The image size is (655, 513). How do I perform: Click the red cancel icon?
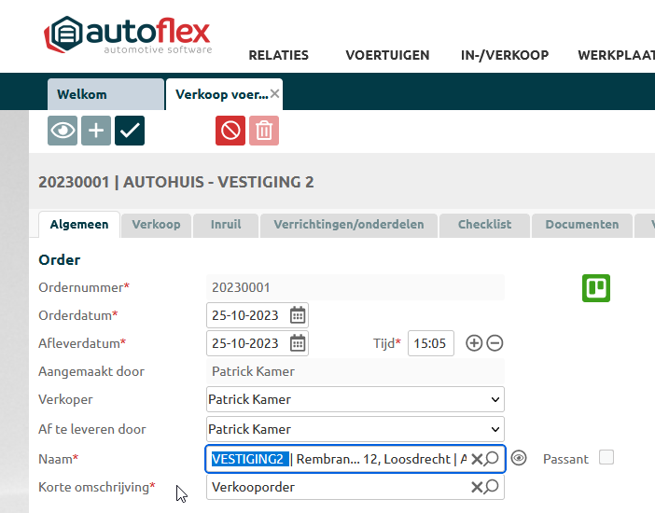pos(230,131)
